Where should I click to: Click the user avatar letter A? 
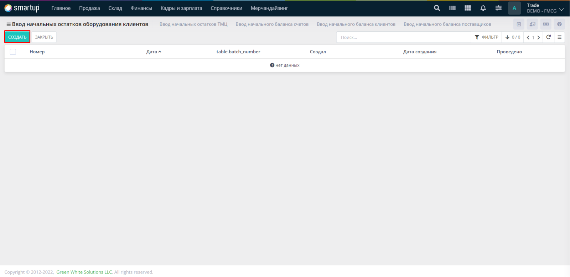tap(514, 8)
